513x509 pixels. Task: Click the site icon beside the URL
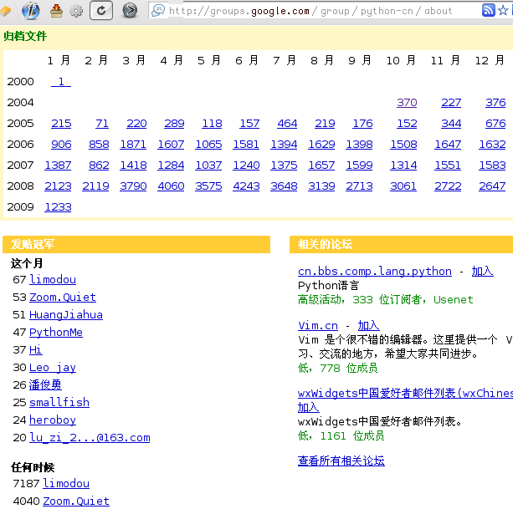click(x=157, y=11)
